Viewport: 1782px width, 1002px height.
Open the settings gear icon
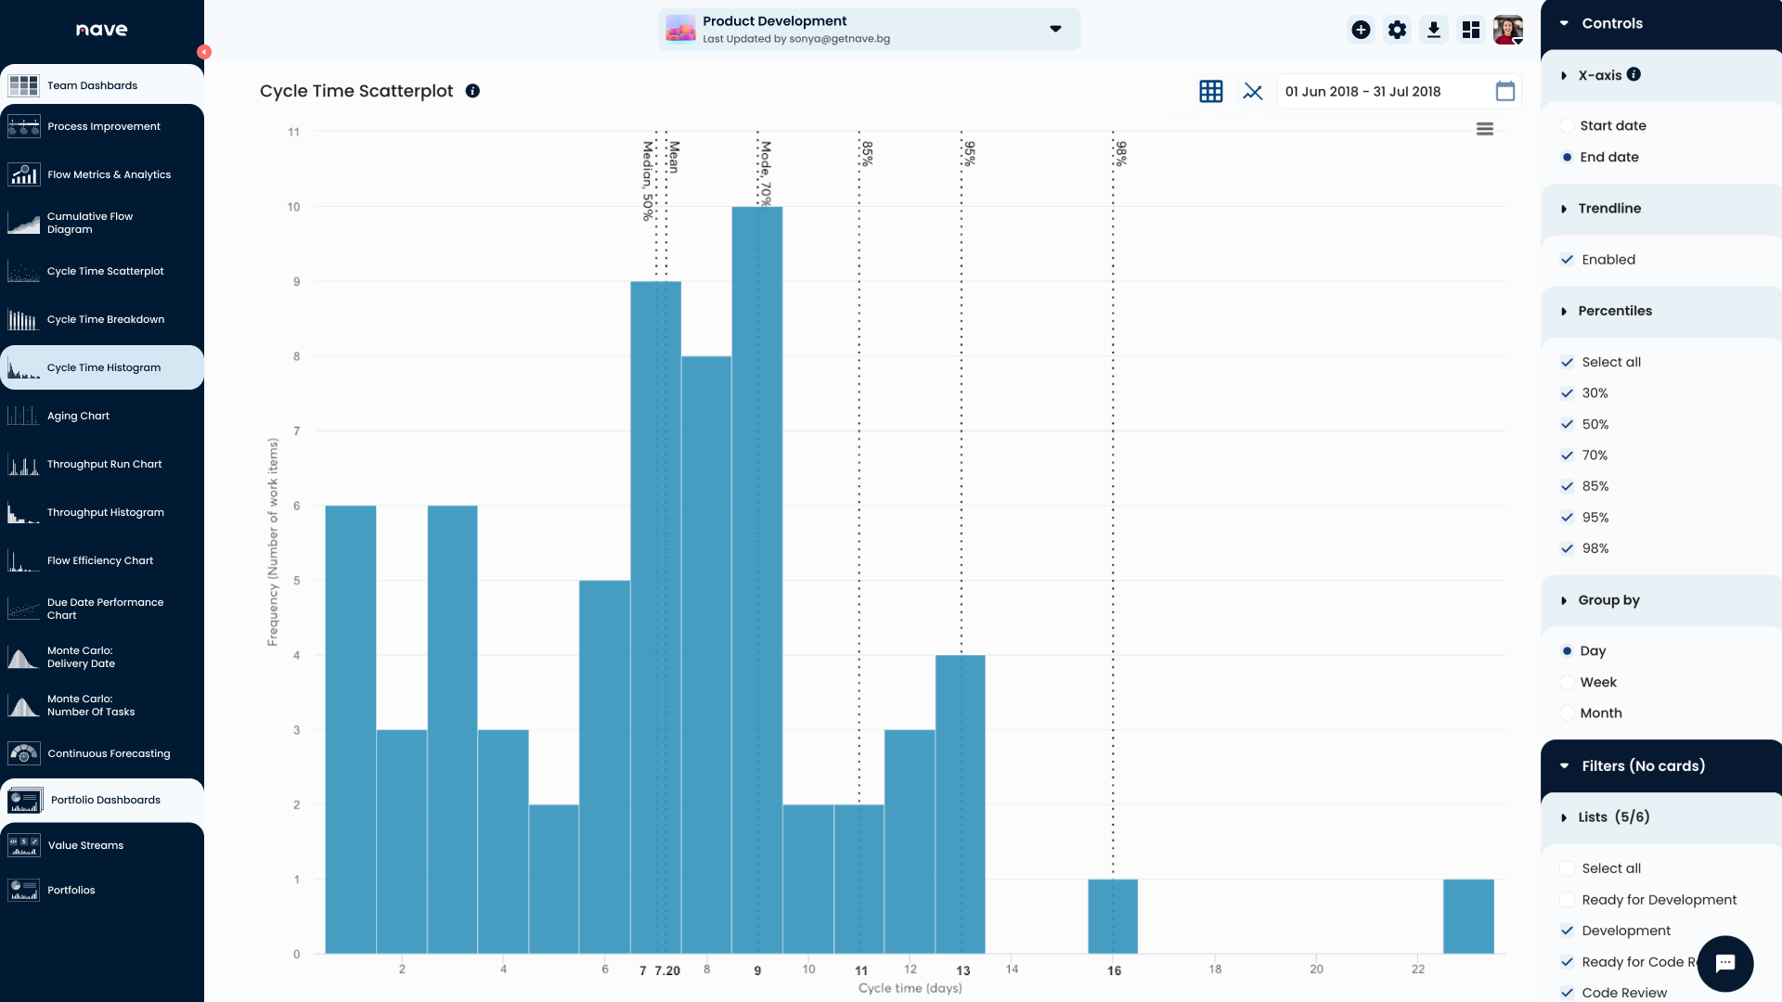(x=1397, y=30)
